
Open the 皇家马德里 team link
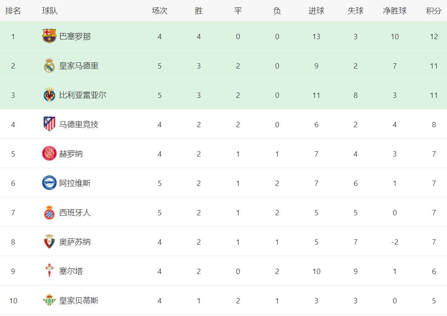79,66
